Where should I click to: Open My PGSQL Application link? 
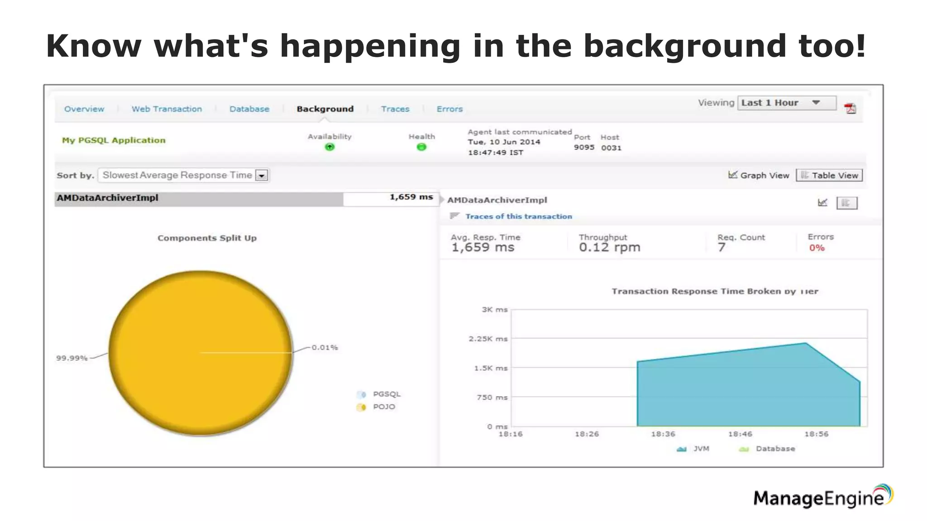[114, 140]
